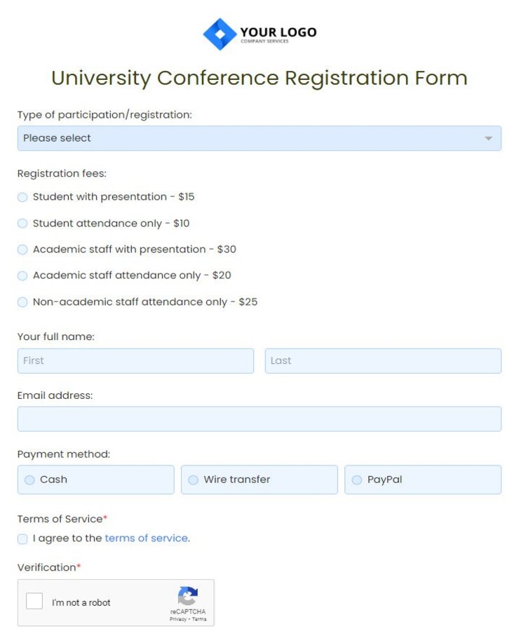Click the reCAPTCHA badge icon
This screenshot has height=631, width=519.
coord(187,596)
